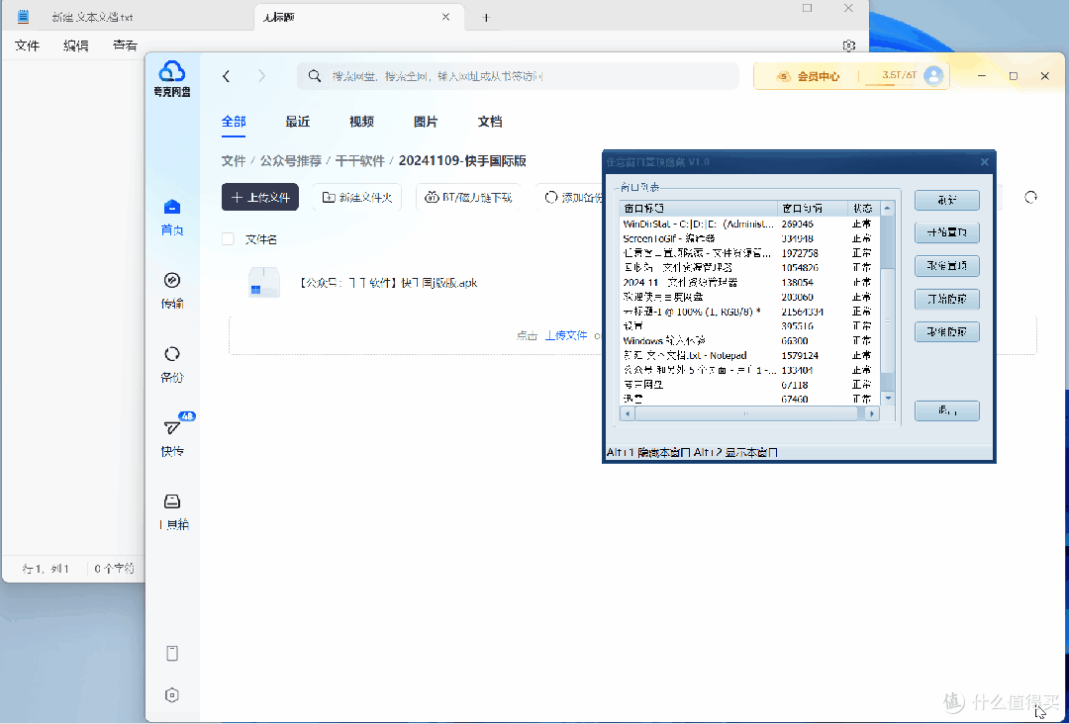Click the search box in Quark Drive
1069x724 pixels.
(x=518, y=76)
